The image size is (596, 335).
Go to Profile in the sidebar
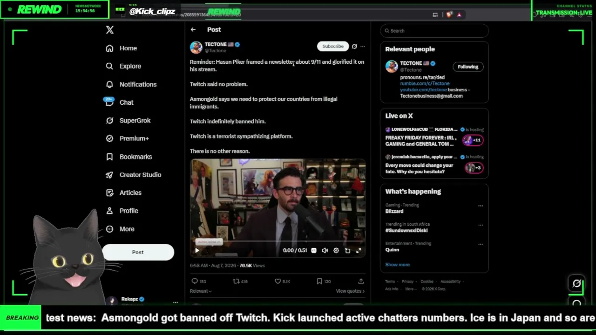[122, 211]
